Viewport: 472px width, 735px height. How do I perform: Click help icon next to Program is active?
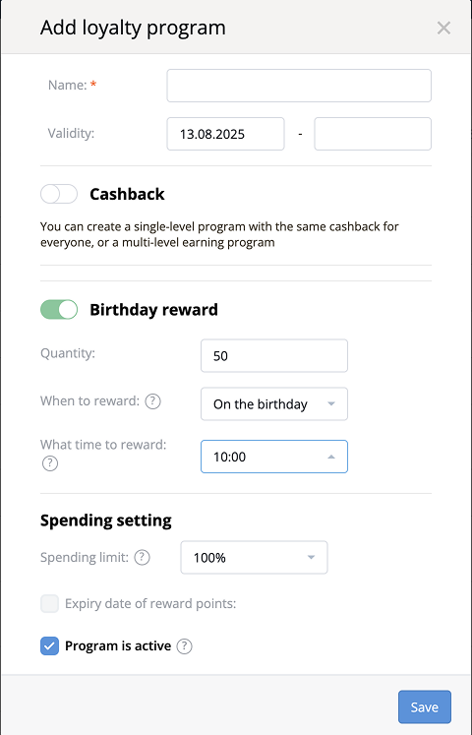pos(184,646)
